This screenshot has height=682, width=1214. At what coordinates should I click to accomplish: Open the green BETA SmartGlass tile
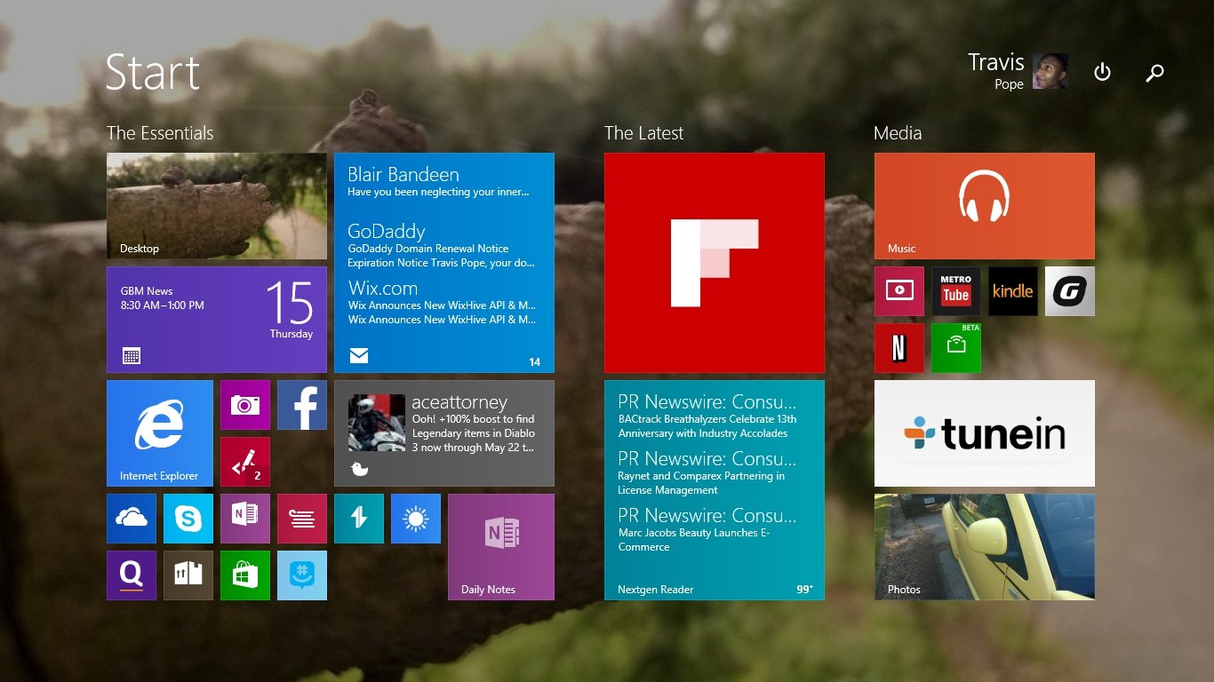956,348
